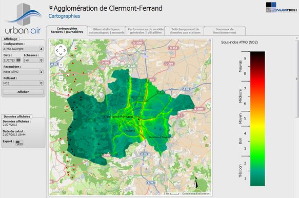
Task: Open the Paramètre dropdown indice ATMO
Action: coord(23,72)
